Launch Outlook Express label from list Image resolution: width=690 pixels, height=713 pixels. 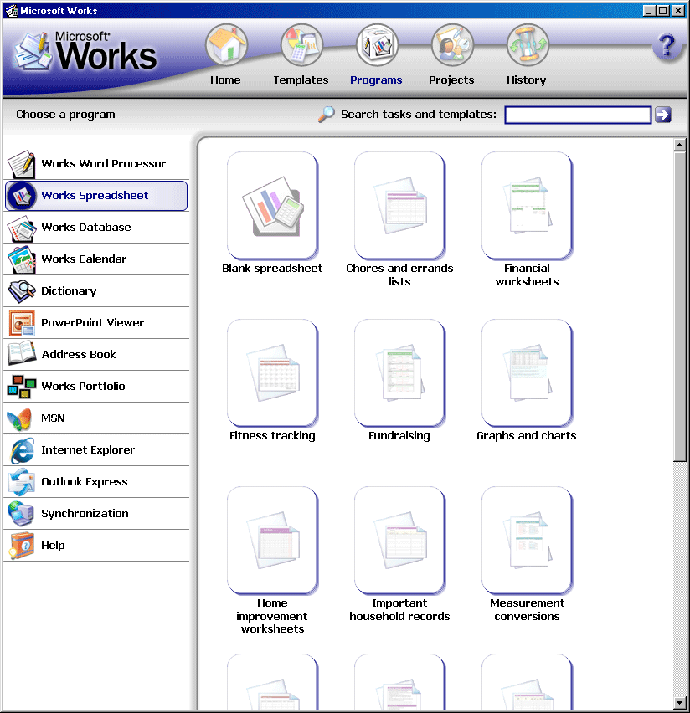click(85, 482)
